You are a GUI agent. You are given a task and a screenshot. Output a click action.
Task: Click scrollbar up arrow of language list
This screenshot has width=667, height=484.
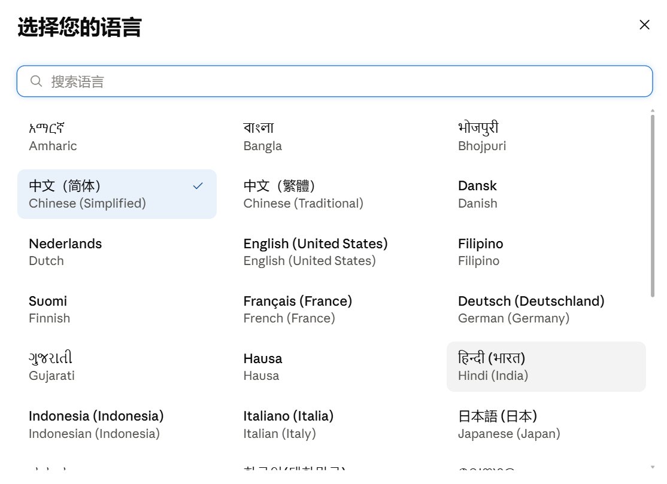point(653,111)
